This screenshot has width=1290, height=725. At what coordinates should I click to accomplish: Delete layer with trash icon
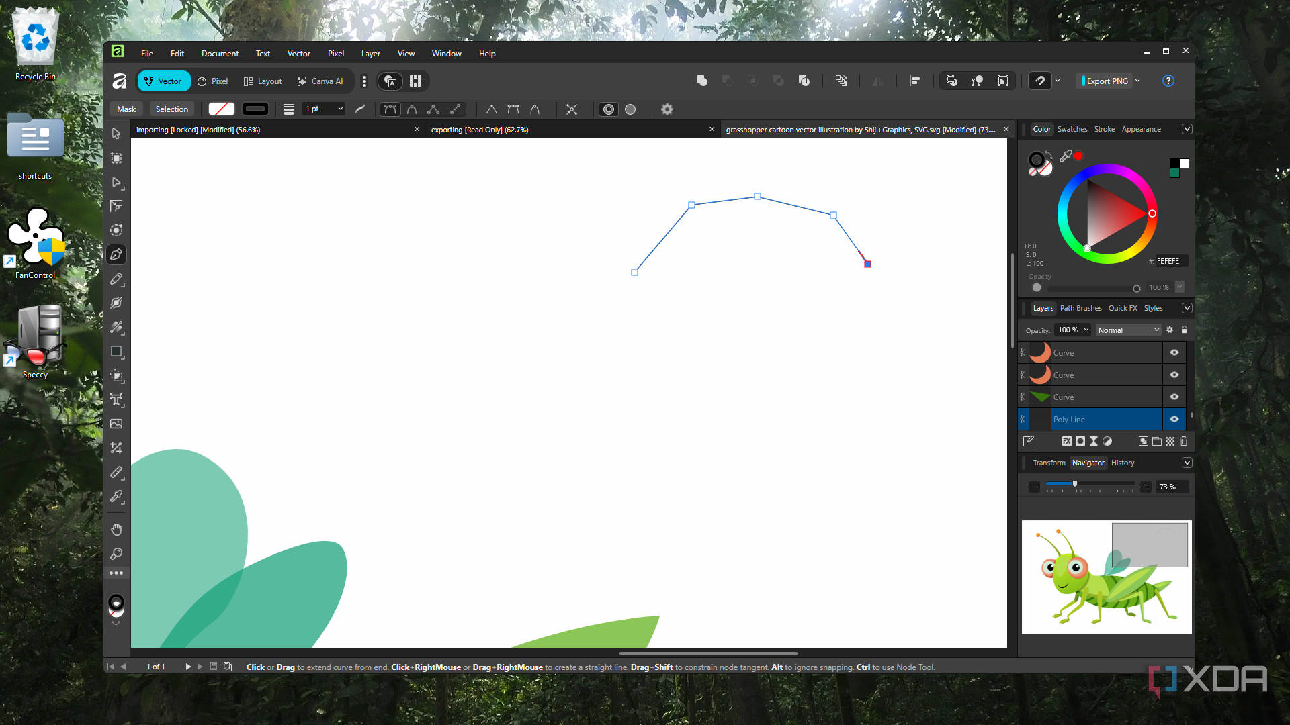click(1184, 441)
